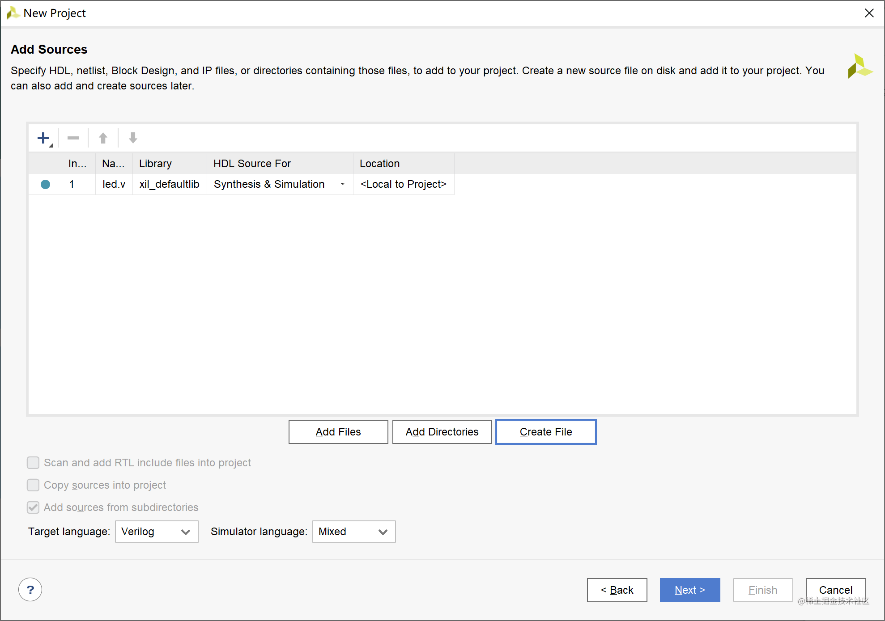Click the blue dot icon beside led.v
This screenshot has height=621, width=885.
point(45,184)
